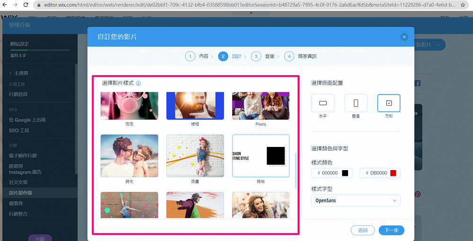
Task: Click the video style list scrollbar
Action: coord(296,171)
